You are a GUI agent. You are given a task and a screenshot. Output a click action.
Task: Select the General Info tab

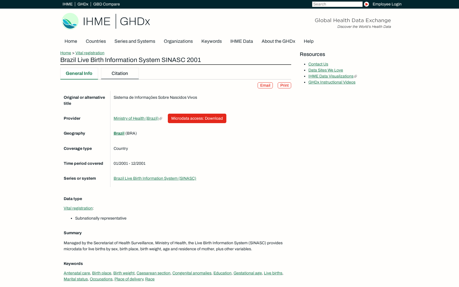pyautogui.click(x=79, y=73)
